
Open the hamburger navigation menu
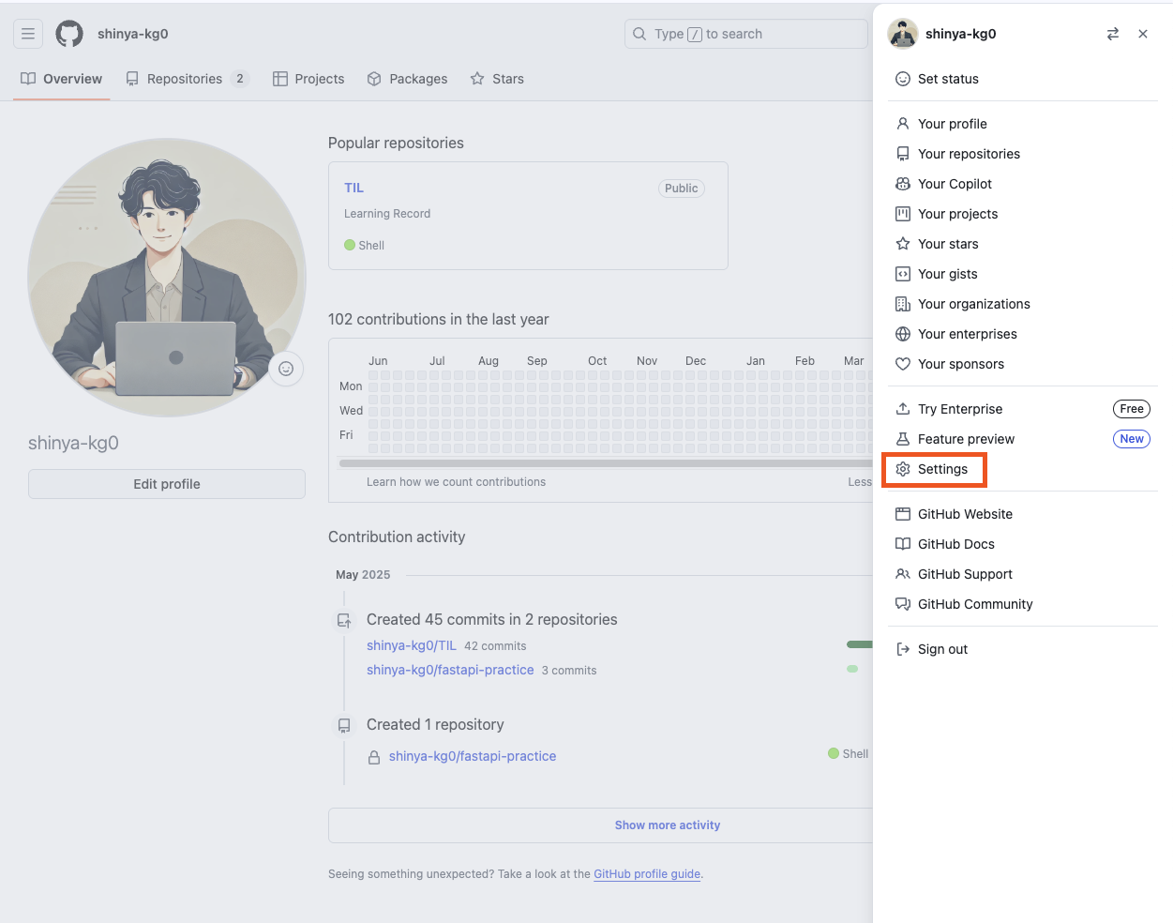(27, 33)
